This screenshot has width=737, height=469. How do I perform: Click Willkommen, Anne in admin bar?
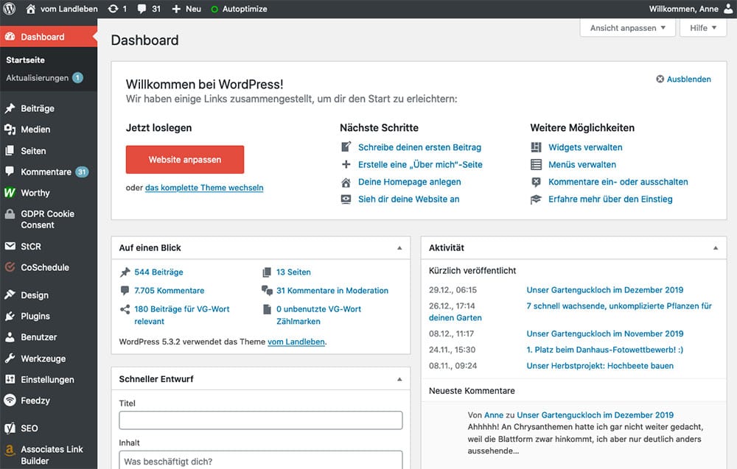[x=683, y=9]
